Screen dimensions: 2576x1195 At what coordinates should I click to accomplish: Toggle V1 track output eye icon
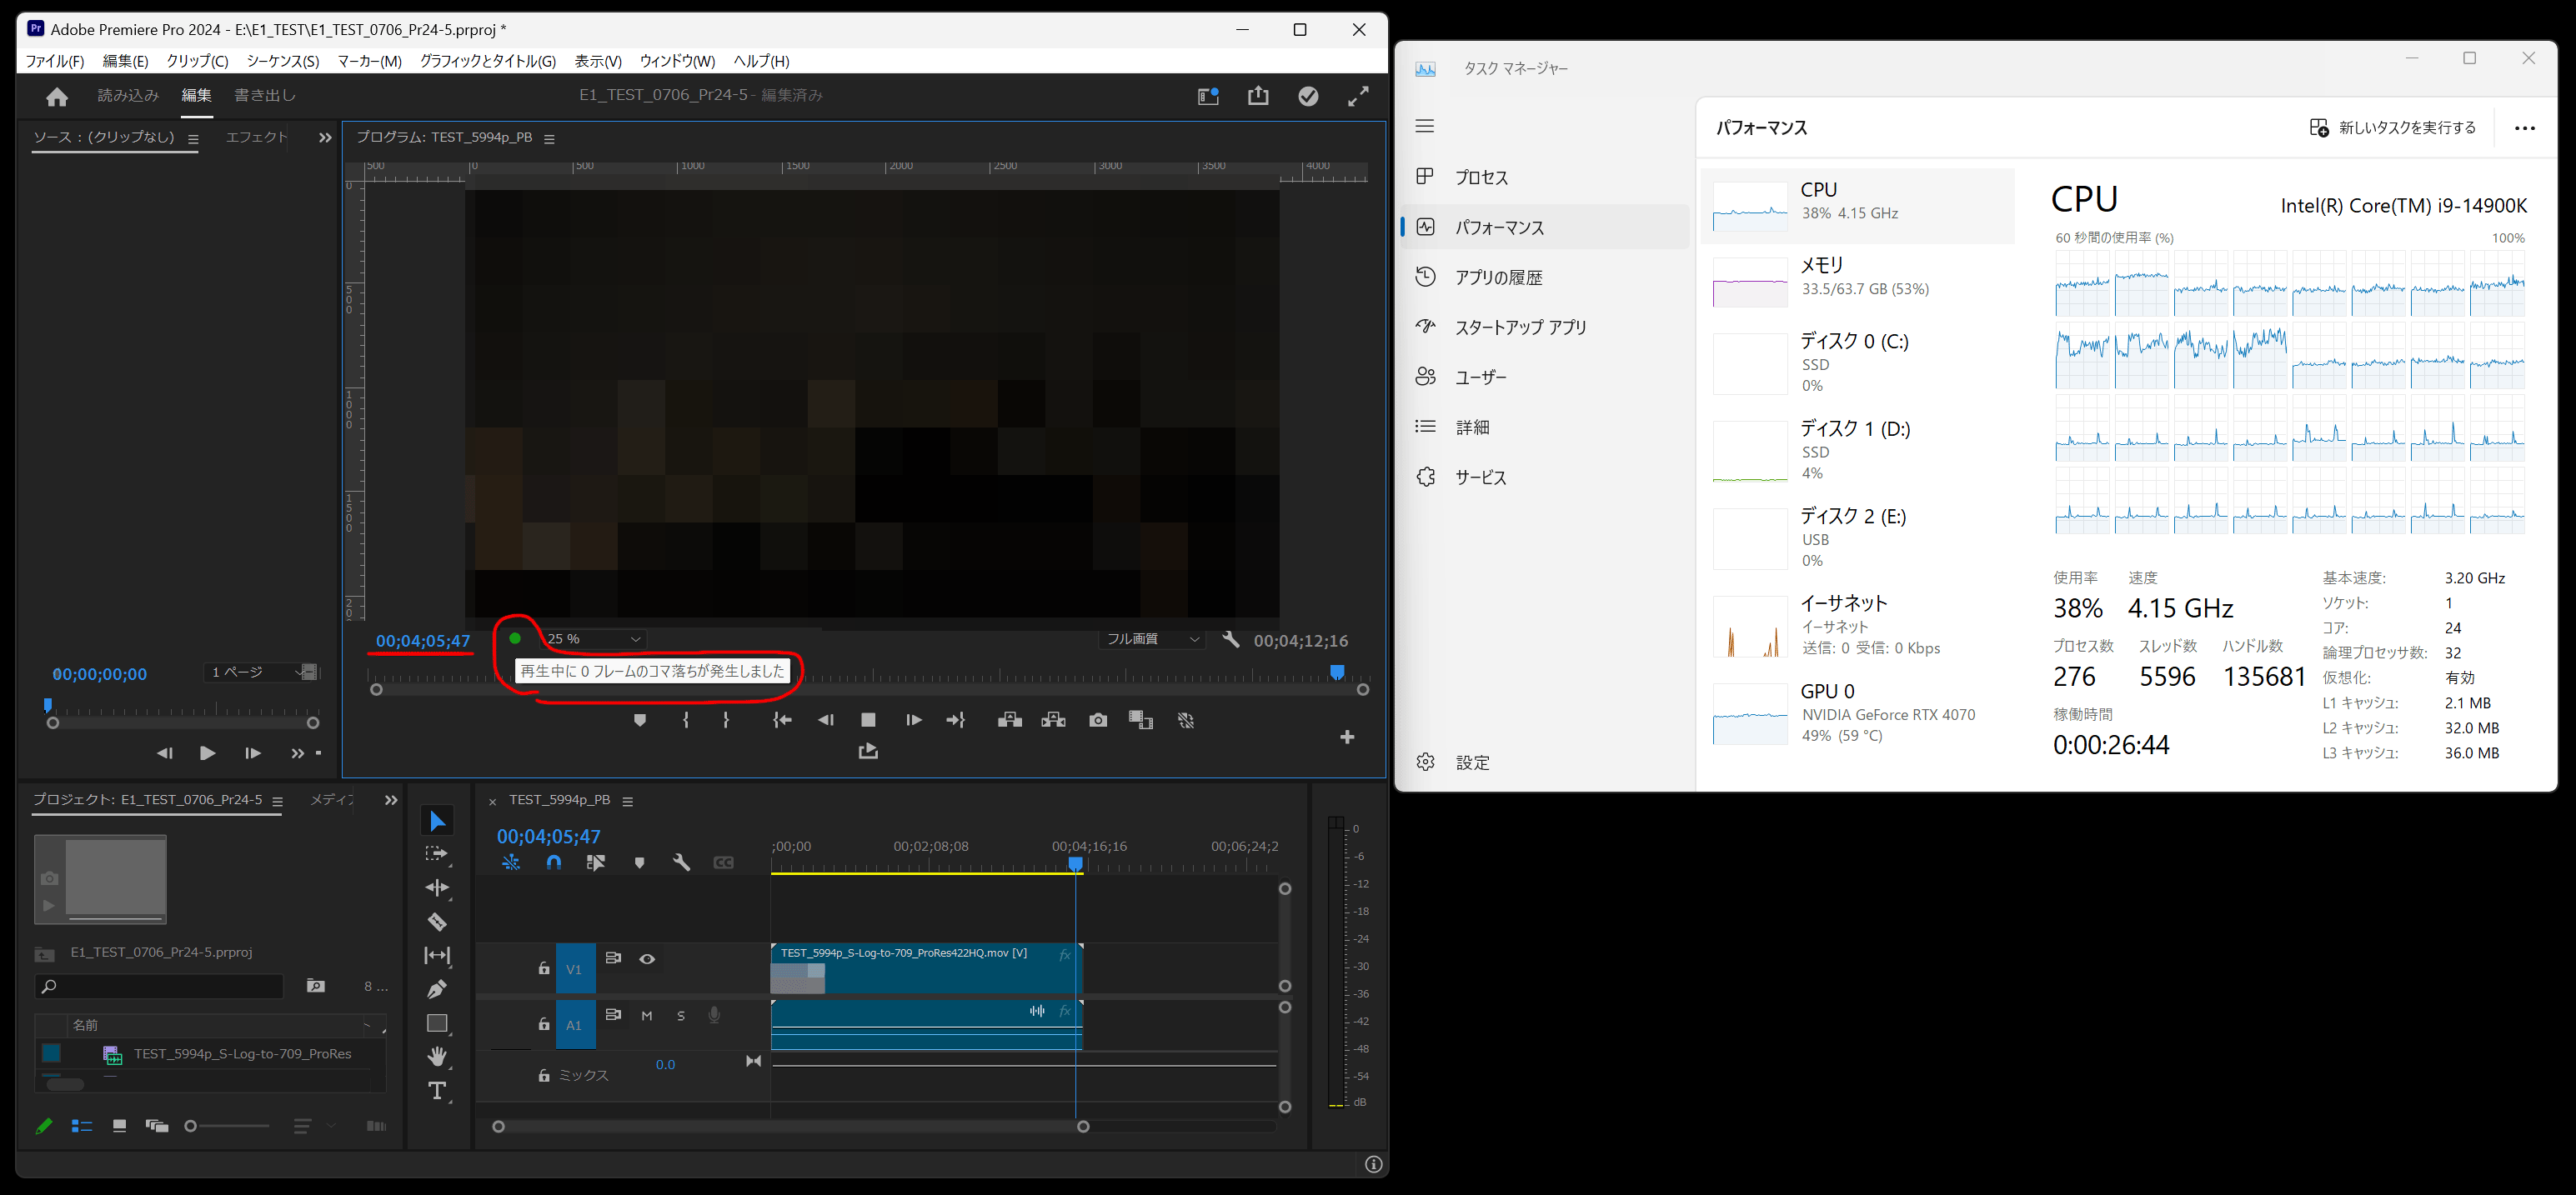[647, 958]
